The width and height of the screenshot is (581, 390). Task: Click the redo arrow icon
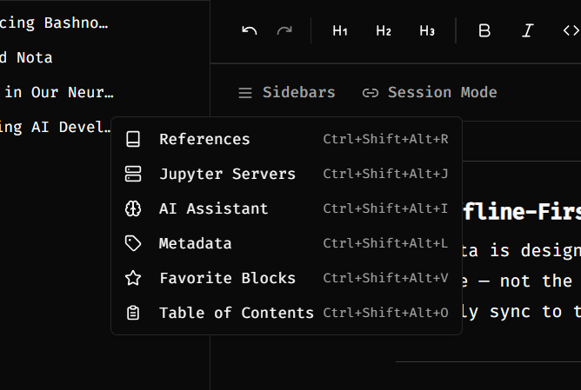tap(284, 30)
